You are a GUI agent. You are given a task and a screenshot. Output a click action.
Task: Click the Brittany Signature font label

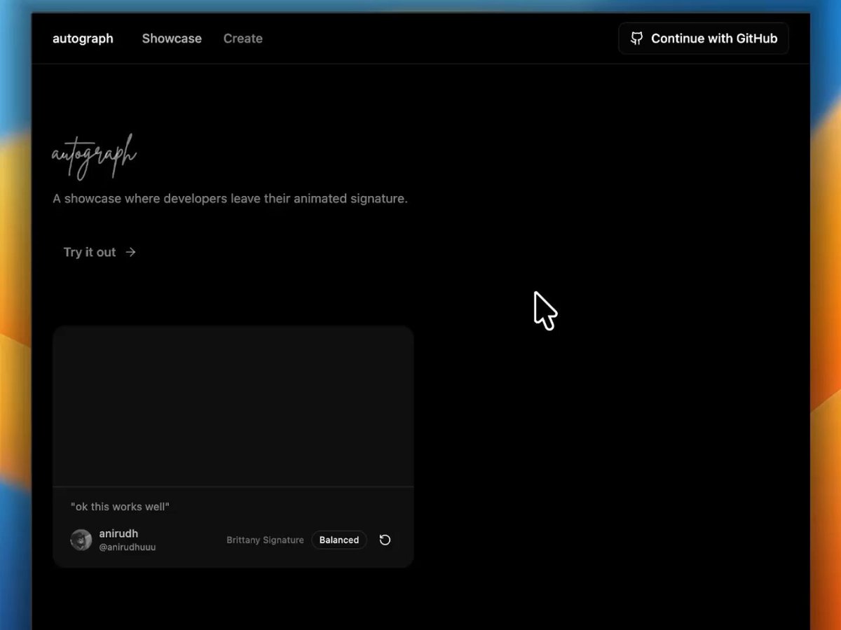click(265, 540)
